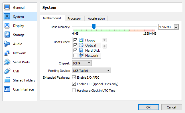Move boot item up with arrow
Viewport: 185px width, 113px height.
104,40
